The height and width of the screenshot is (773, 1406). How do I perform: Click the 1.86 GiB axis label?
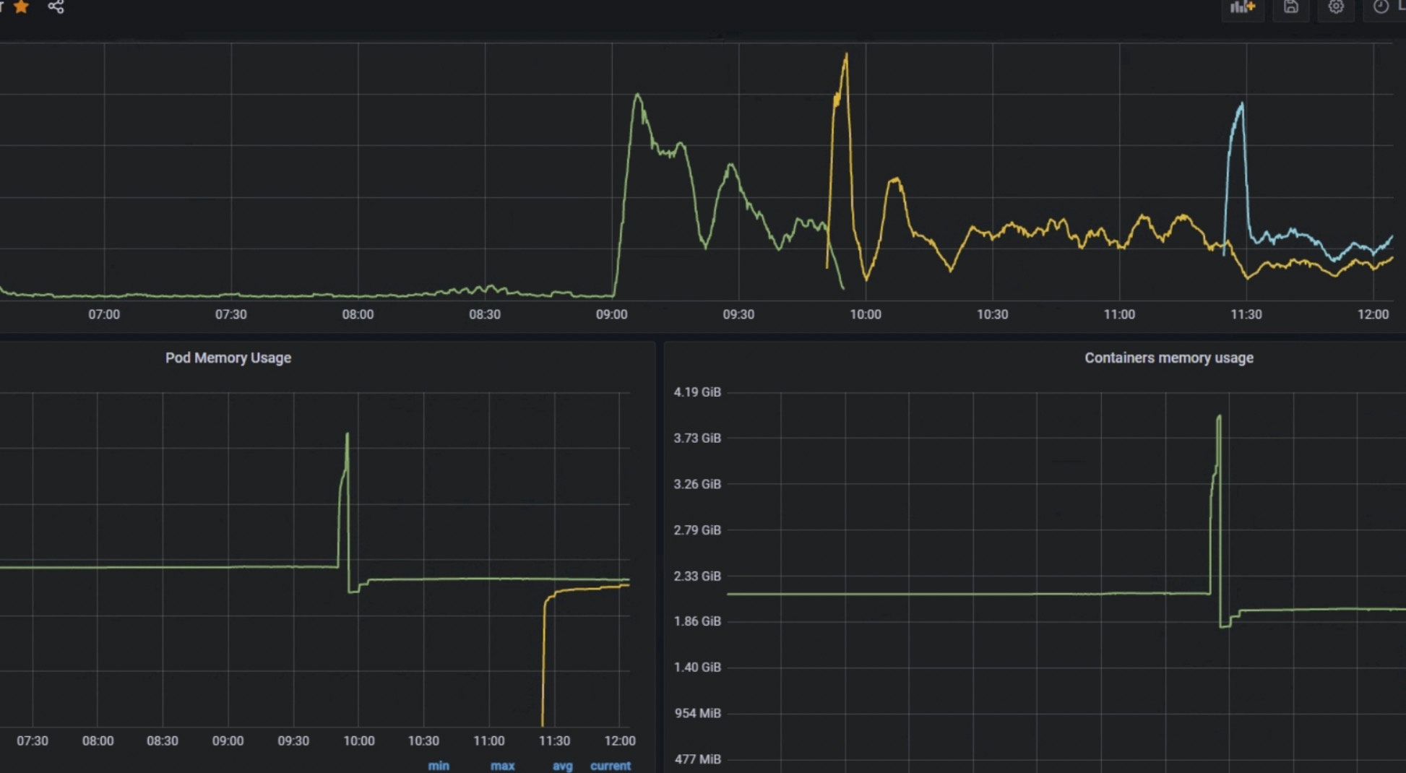pyautogui.click(x=697, y=621)
